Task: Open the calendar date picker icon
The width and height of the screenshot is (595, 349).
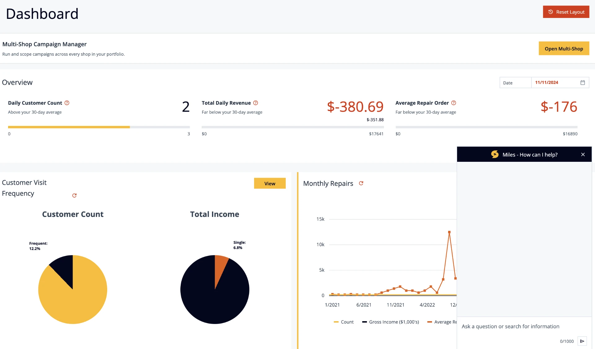Action: click(583, 83)
